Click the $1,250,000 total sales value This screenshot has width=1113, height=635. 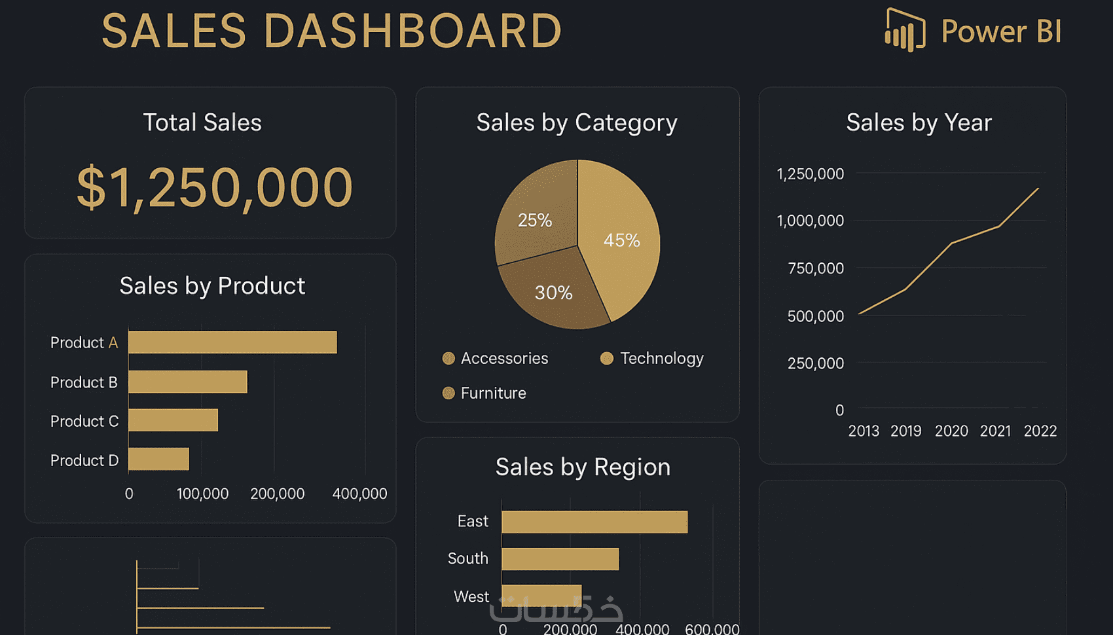(x=215, y=188)
